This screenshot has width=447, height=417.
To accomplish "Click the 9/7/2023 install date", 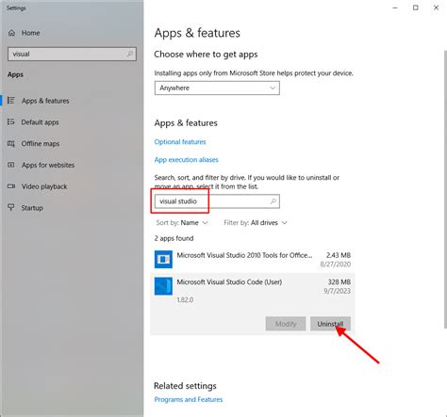I will point(337,291).
